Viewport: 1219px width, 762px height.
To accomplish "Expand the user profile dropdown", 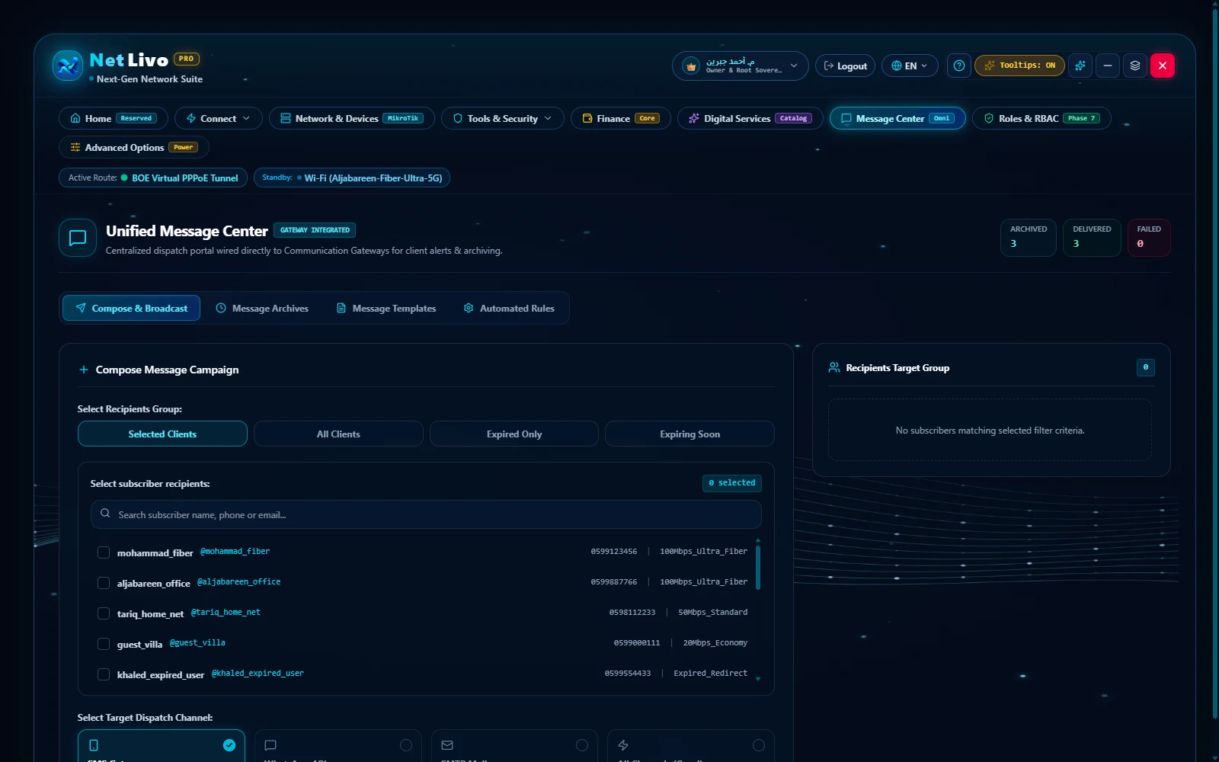I will (x=740, y=66).
